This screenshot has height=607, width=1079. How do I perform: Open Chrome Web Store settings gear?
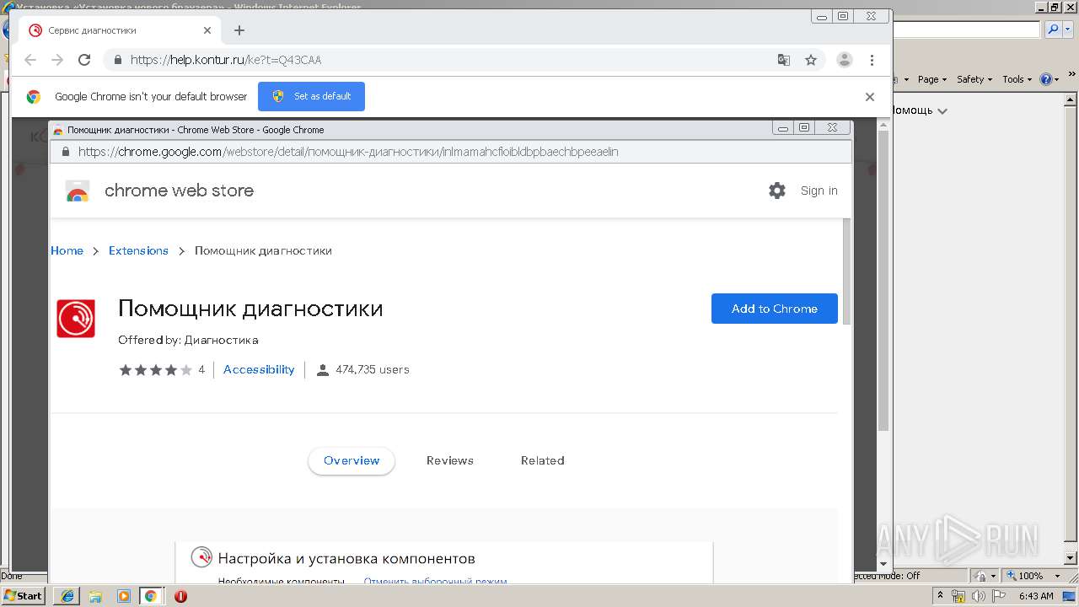(777, 191)
